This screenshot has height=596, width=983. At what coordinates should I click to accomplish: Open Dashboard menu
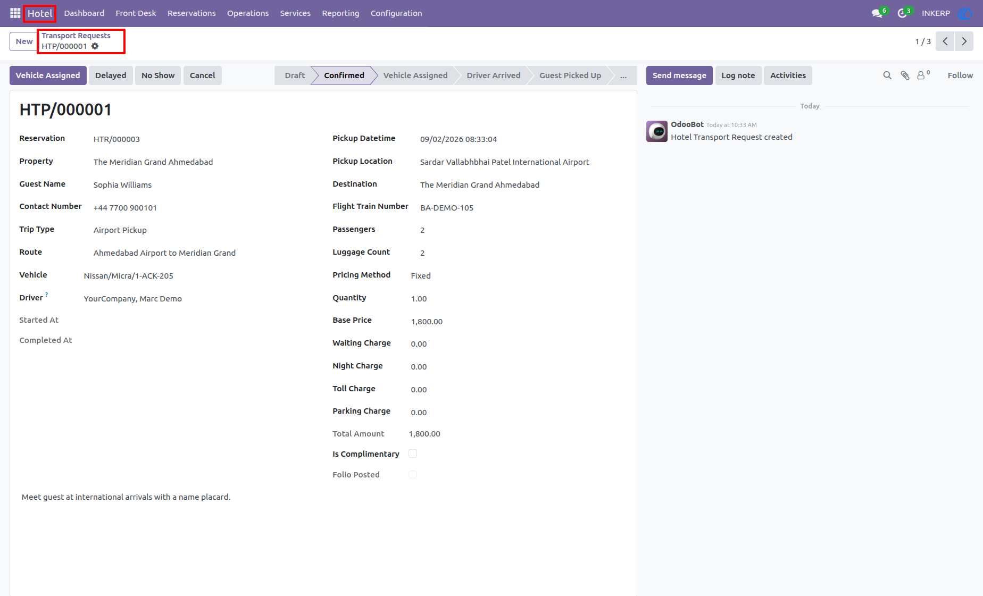pos(84,13)
